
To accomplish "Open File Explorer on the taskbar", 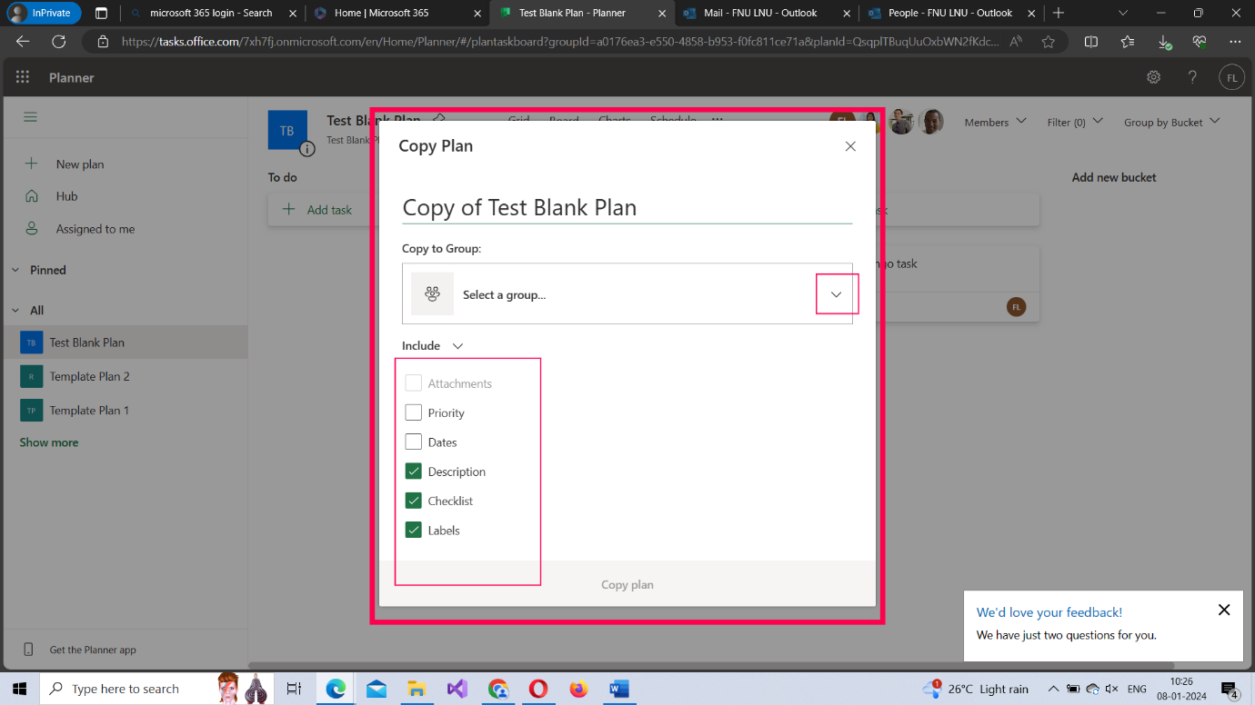I will [417, 689].
